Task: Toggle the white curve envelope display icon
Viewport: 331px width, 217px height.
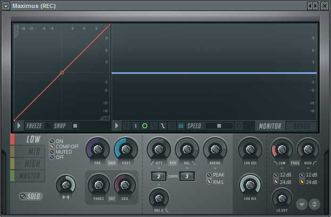Action: (163, 126)
